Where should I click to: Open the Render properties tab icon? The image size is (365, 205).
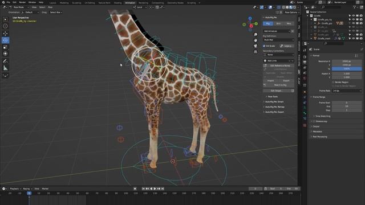click(x=305, y=56)
